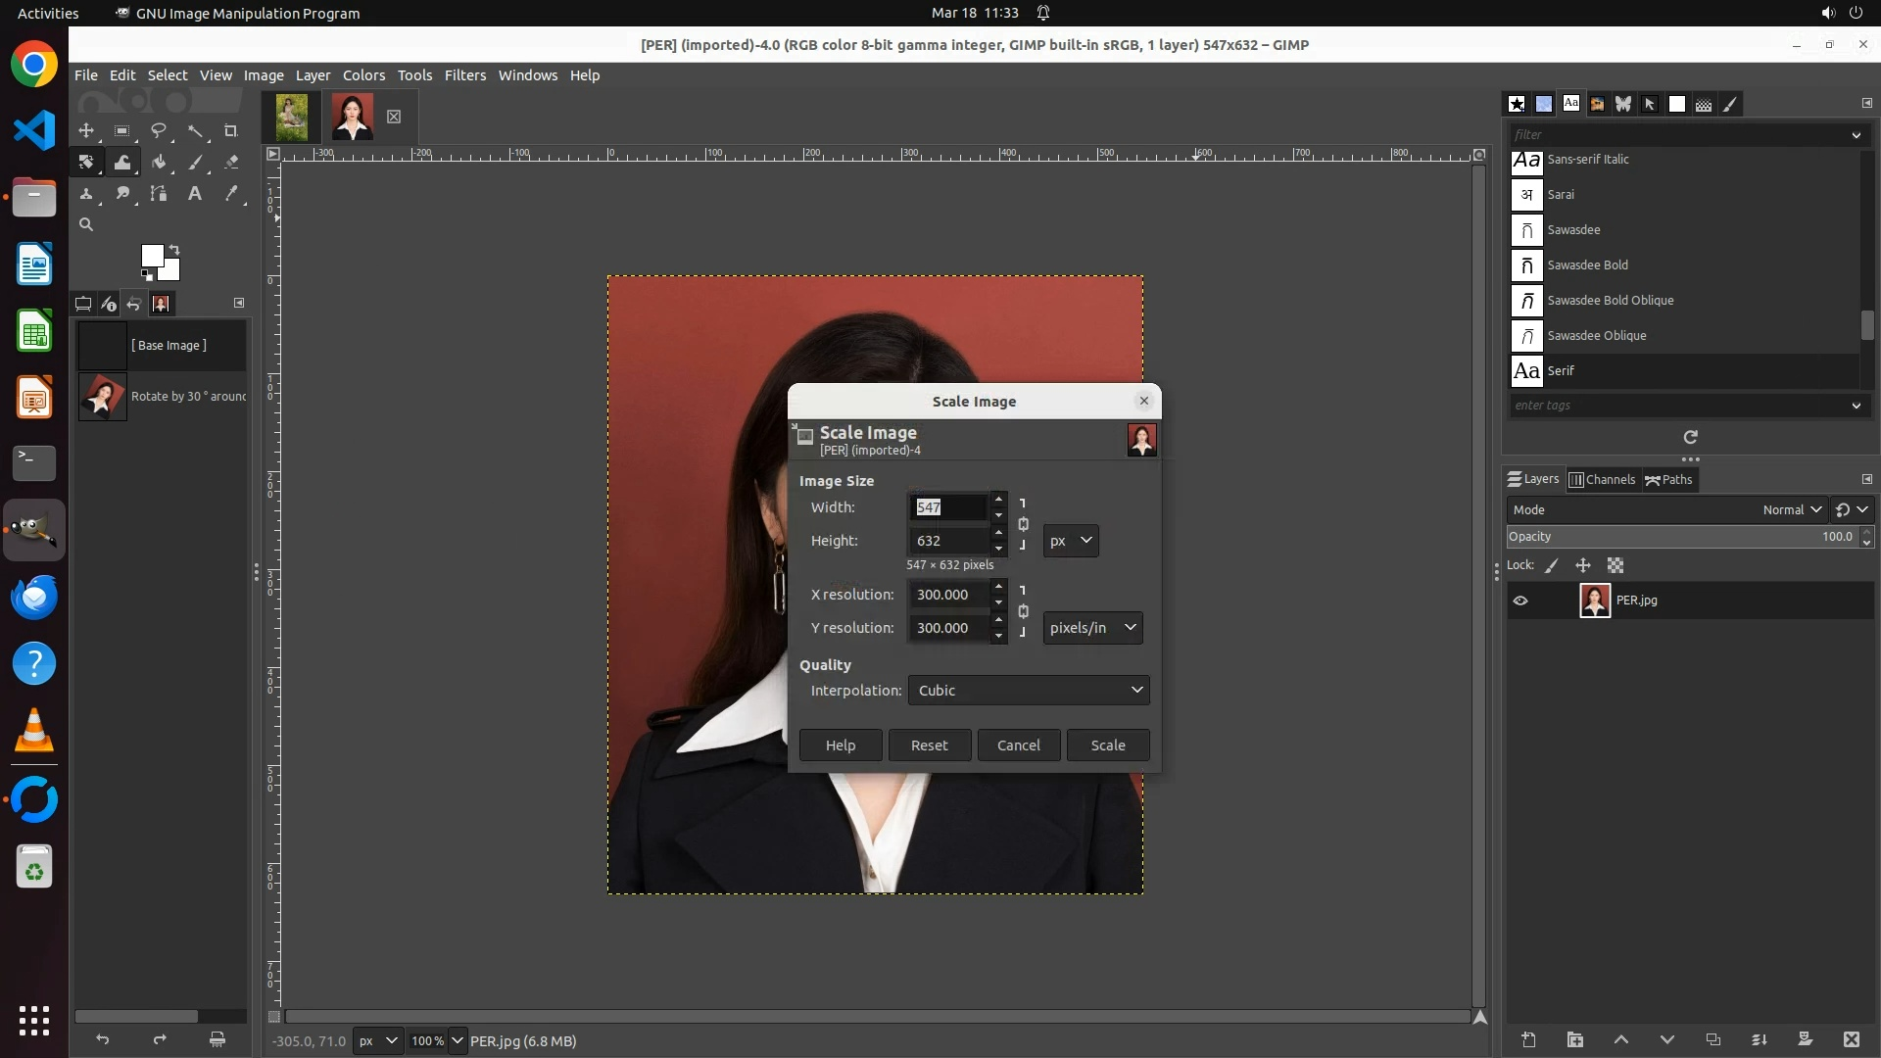Open the Interpolation Cubic dropdown
The height and width of the screenshot is (1058, 1881).
click(1028, 691)
